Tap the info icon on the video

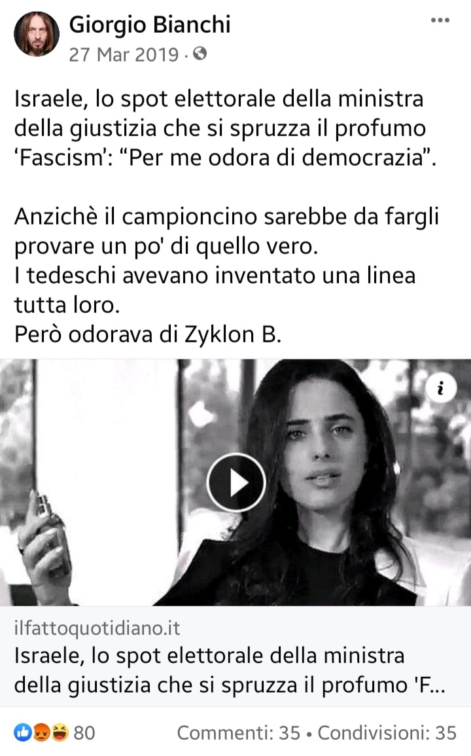441,387
